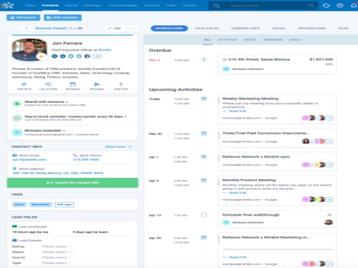The height and width of the screenshot is (268, 358).
Task: Open the notifications bell
Action: pos(354,5)
